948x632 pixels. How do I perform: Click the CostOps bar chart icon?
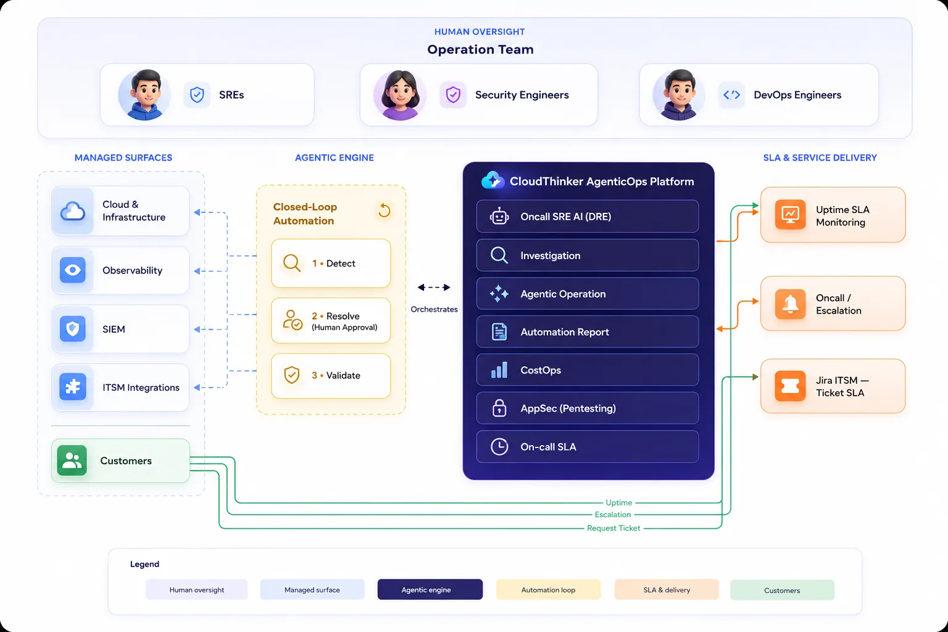pos(499,370)
